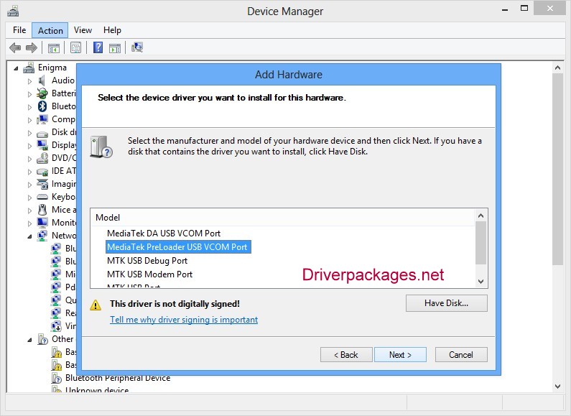571x416 pixels.
Task: Click the Keyboards icon in tree
Action: click(x=42, y=197)
